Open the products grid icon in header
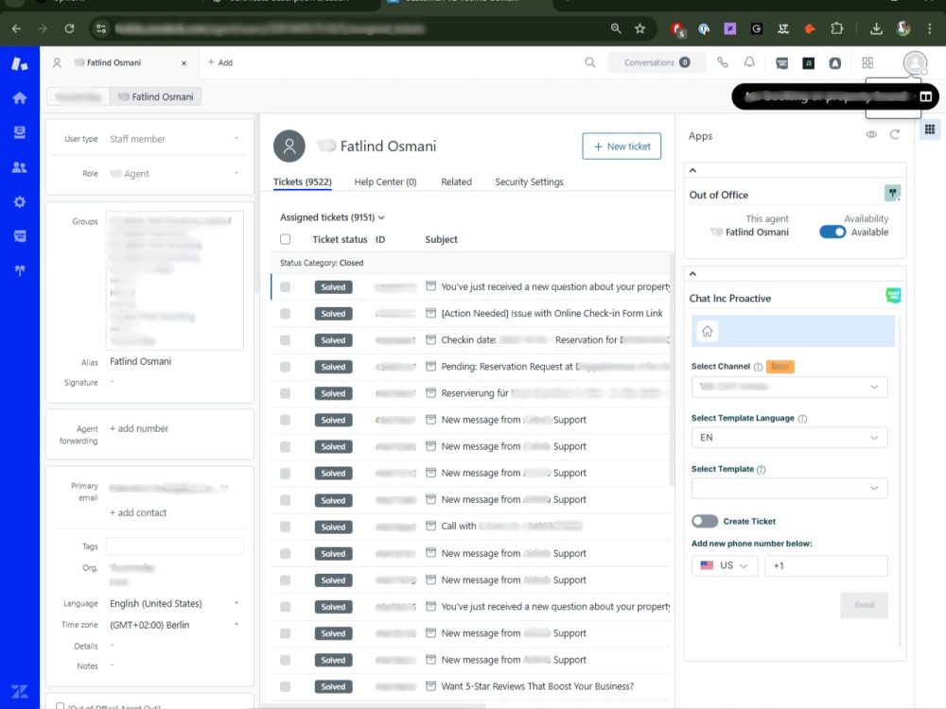The width and height of the screenshot is (946, 709). [867, 62]
